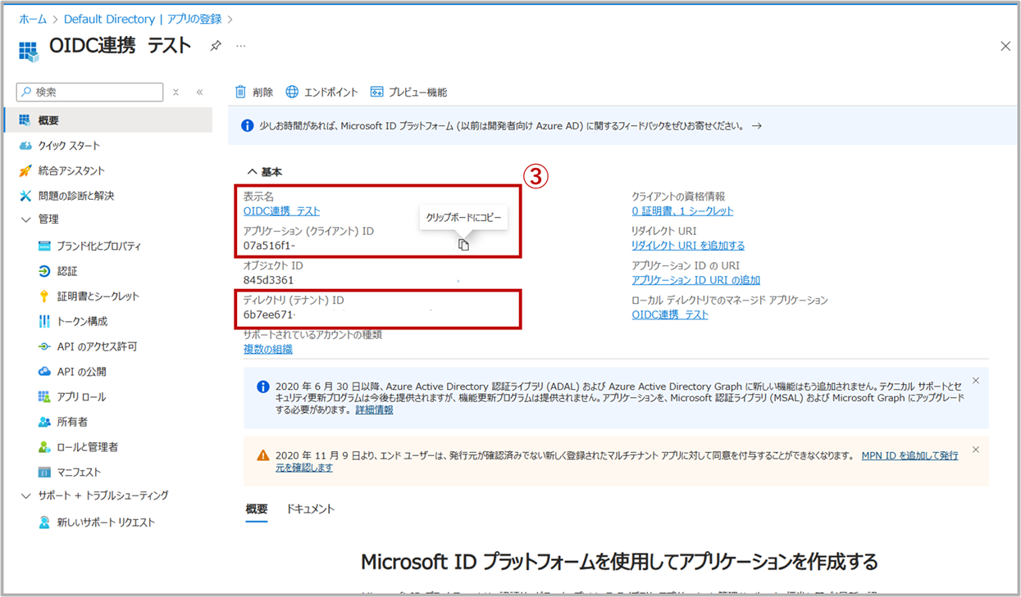Select the object ID value 845d3361
This screenshot has width=1021, height=597.
269,280
